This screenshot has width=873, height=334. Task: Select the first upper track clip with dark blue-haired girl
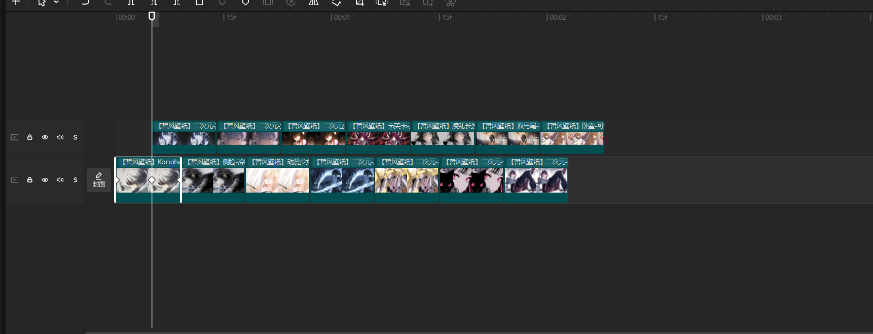click(185, 137)
